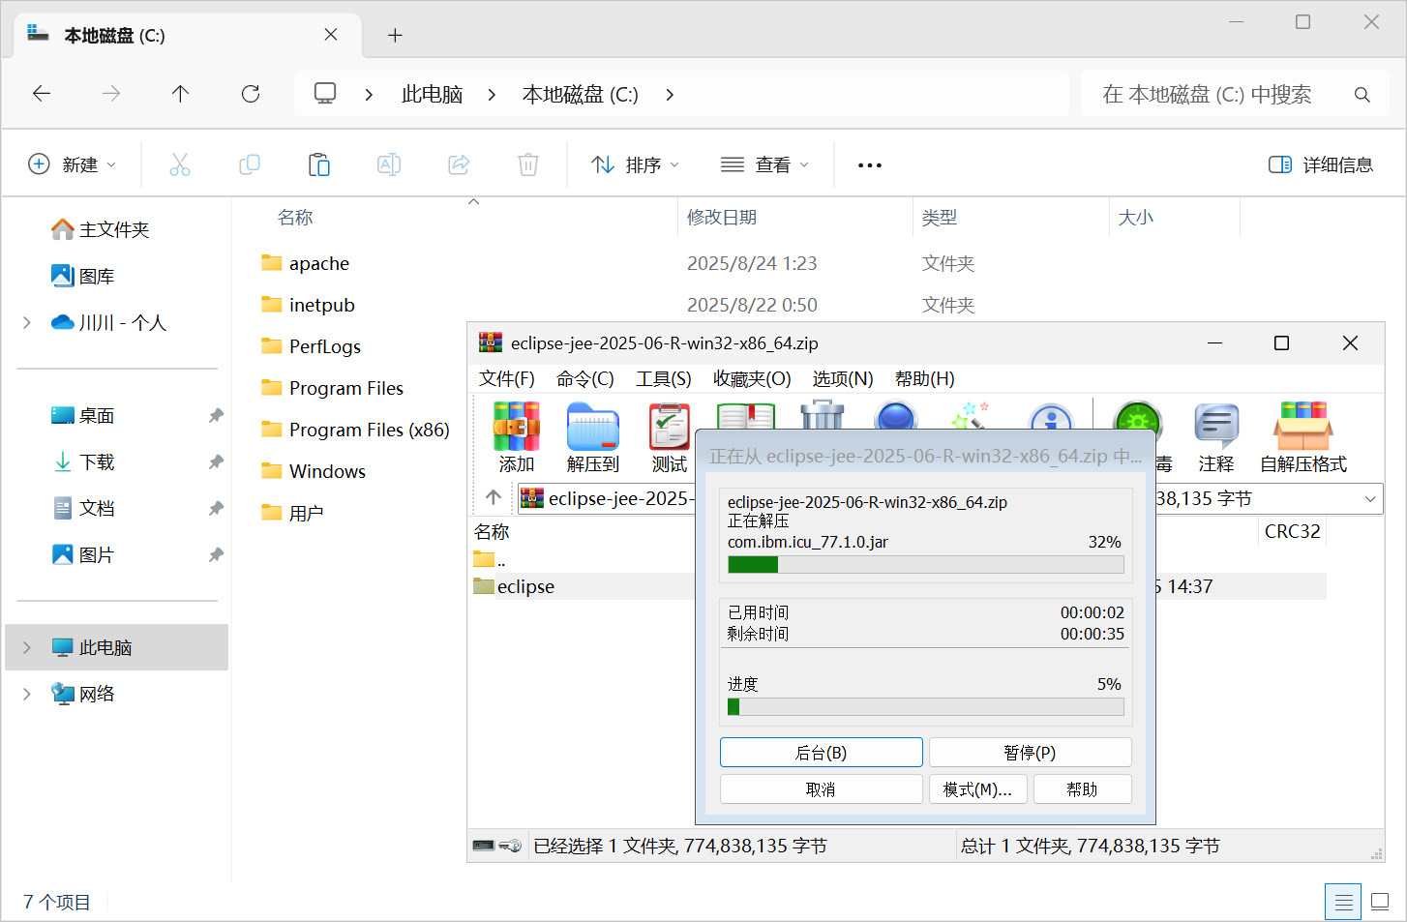Click the 5% overall progress bar
Screen dimensions: 1407x922
coord(926,706)
